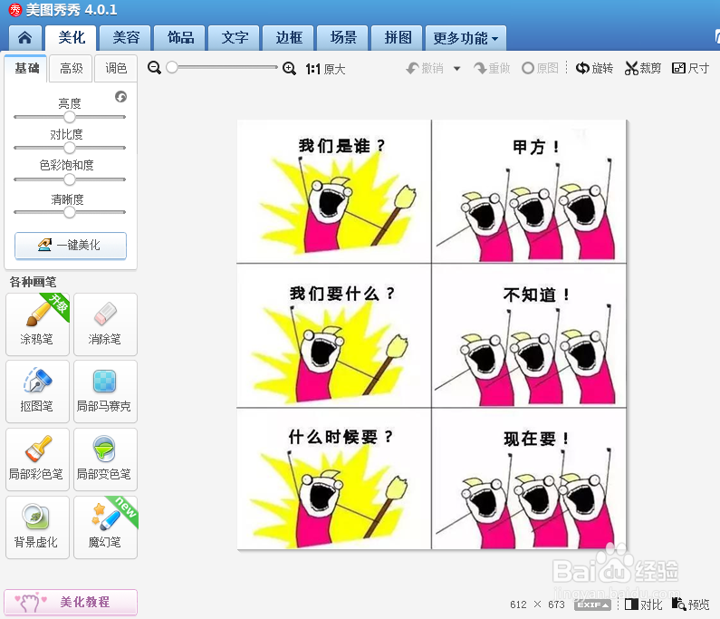Screen dimensions: 720x619
Task: Click the 裁剪 crop tool
Action: point(643,69)
